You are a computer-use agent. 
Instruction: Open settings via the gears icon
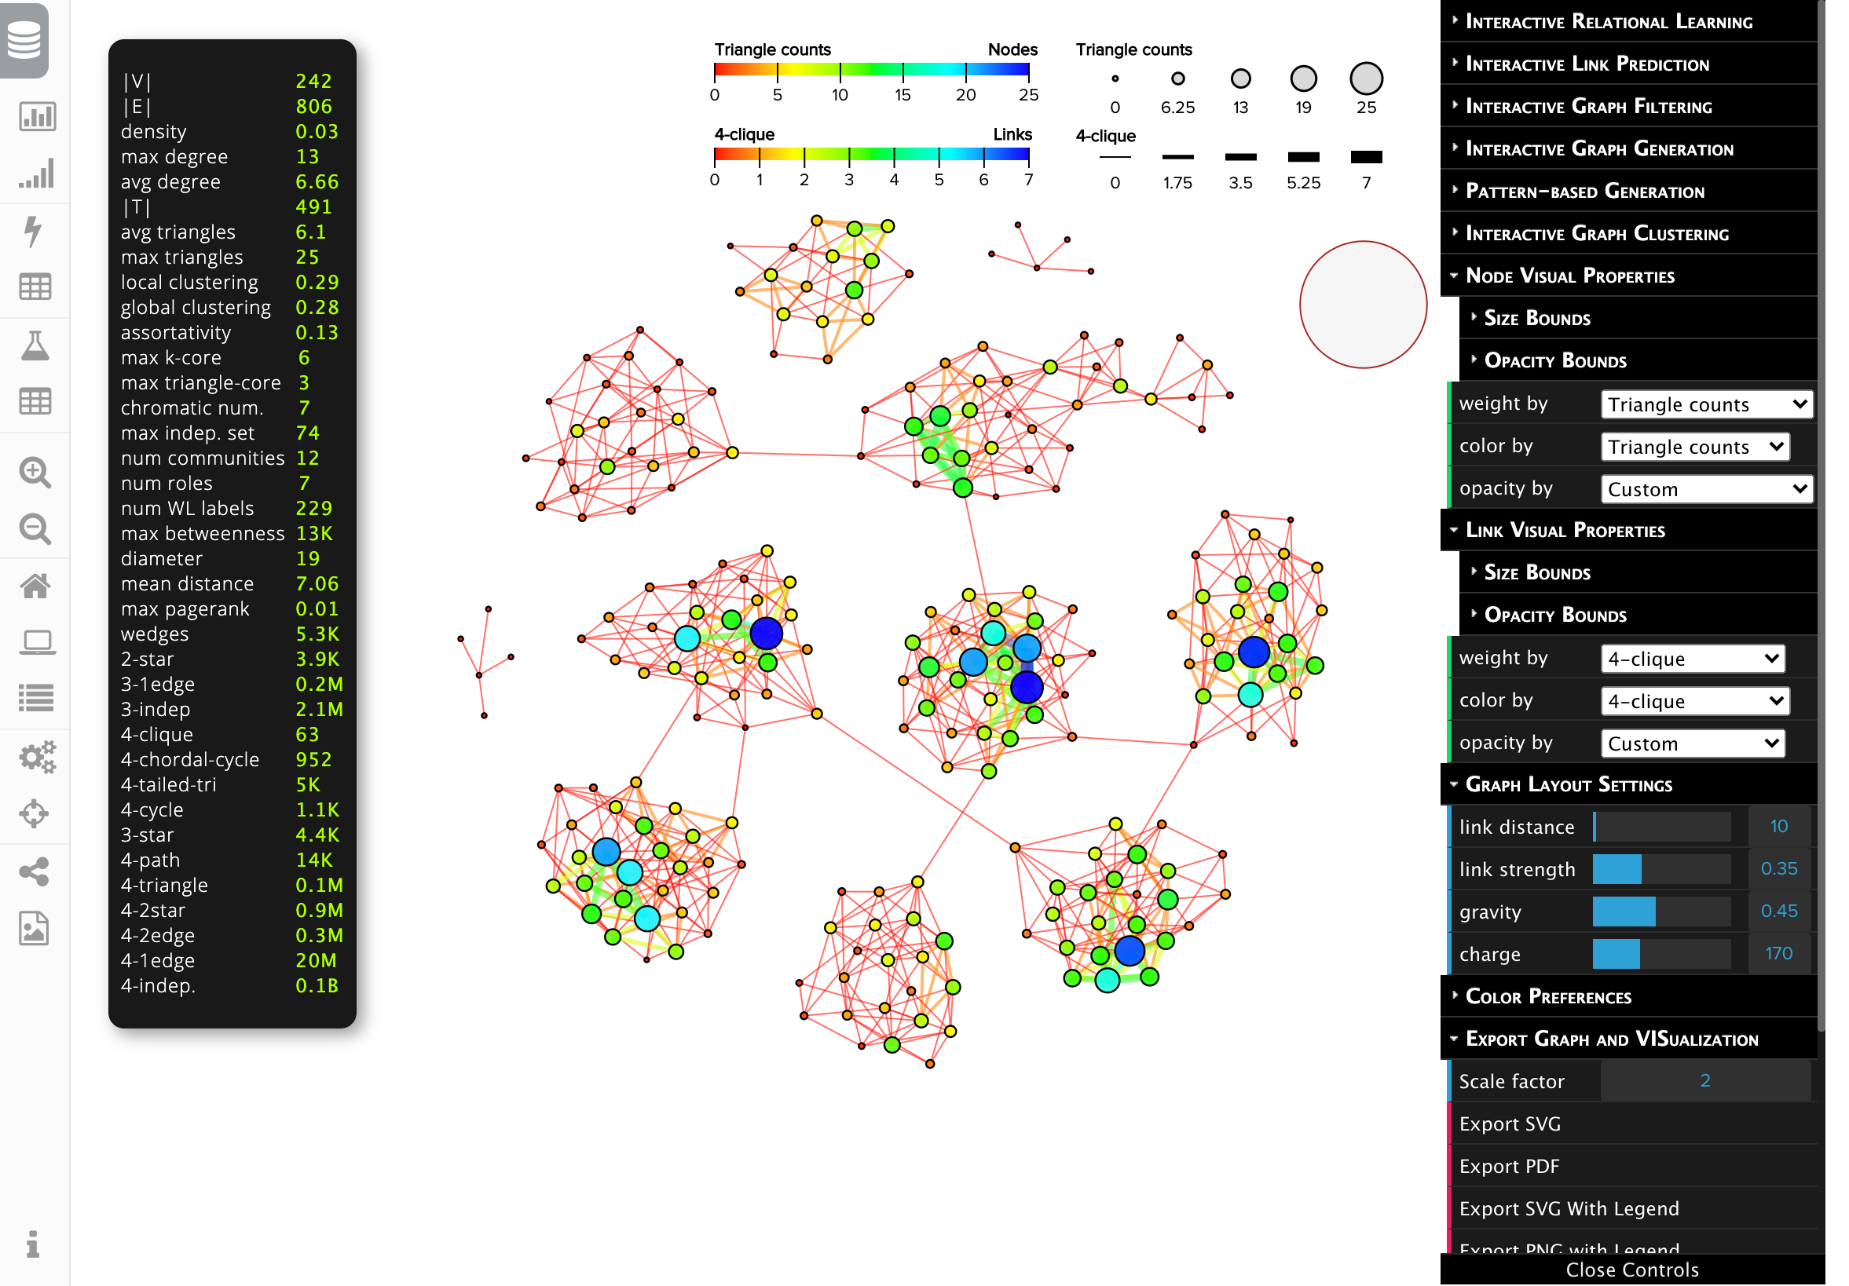[x=35, y=758]
